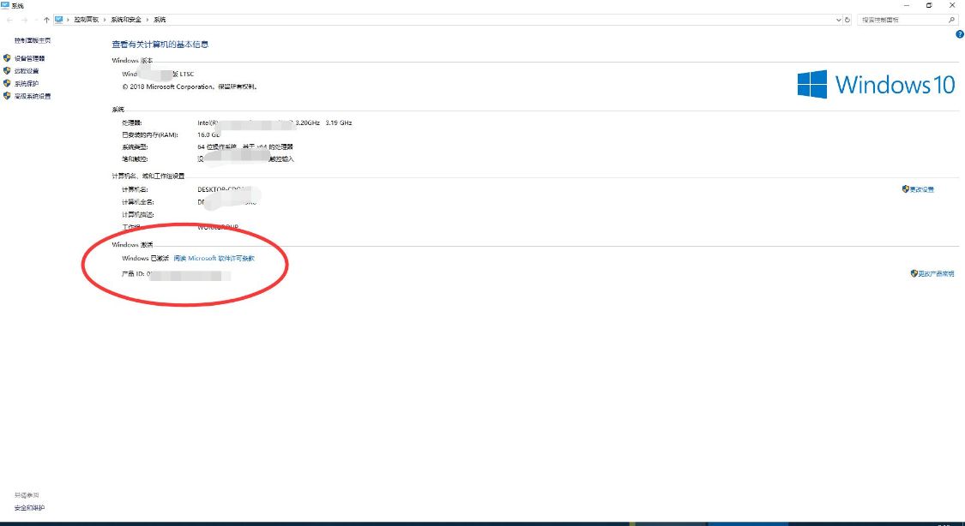Screen dimensions: 965x526
Task: Open 控制面板主页 link
Action: 33,40
